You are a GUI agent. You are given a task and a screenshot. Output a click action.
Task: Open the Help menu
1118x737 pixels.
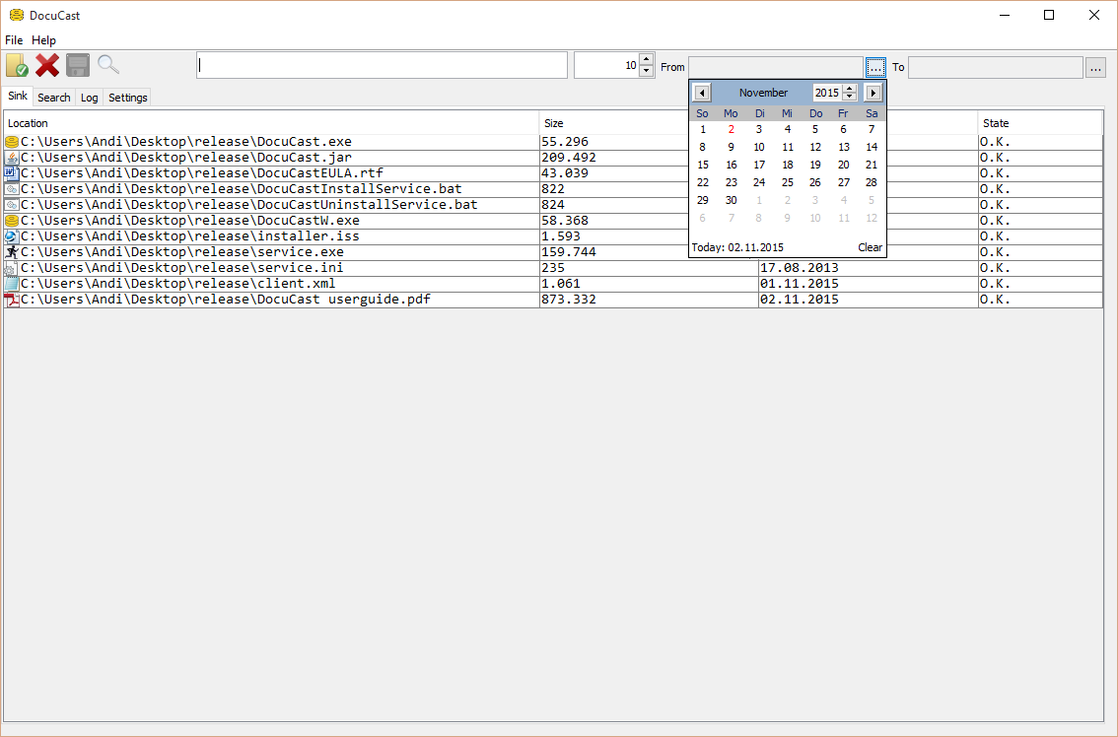tap(43, 40)
